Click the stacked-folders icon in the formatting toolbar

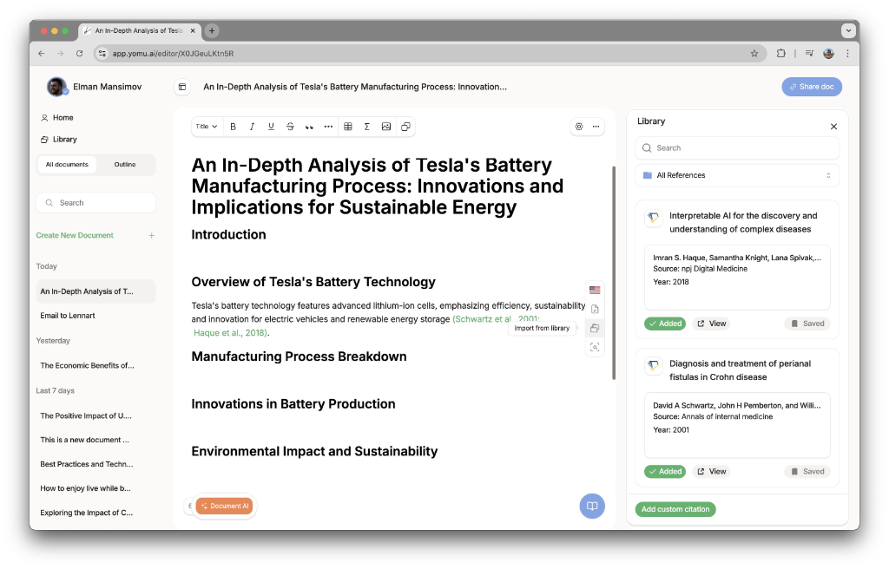point(405,127)
